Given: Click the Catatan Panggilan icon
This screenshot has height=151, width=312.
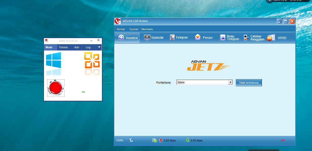Looking at the screenshot, I should (246, 38).
